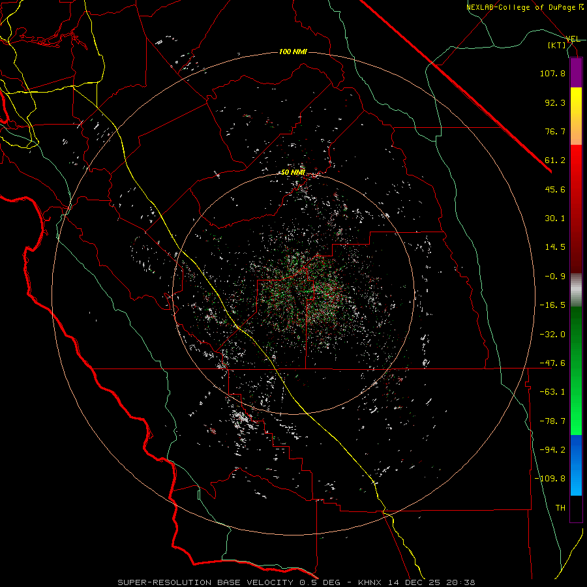Click the -109.8 legend value
Screen dimensions: 587x587
click(x=550, y=479)
